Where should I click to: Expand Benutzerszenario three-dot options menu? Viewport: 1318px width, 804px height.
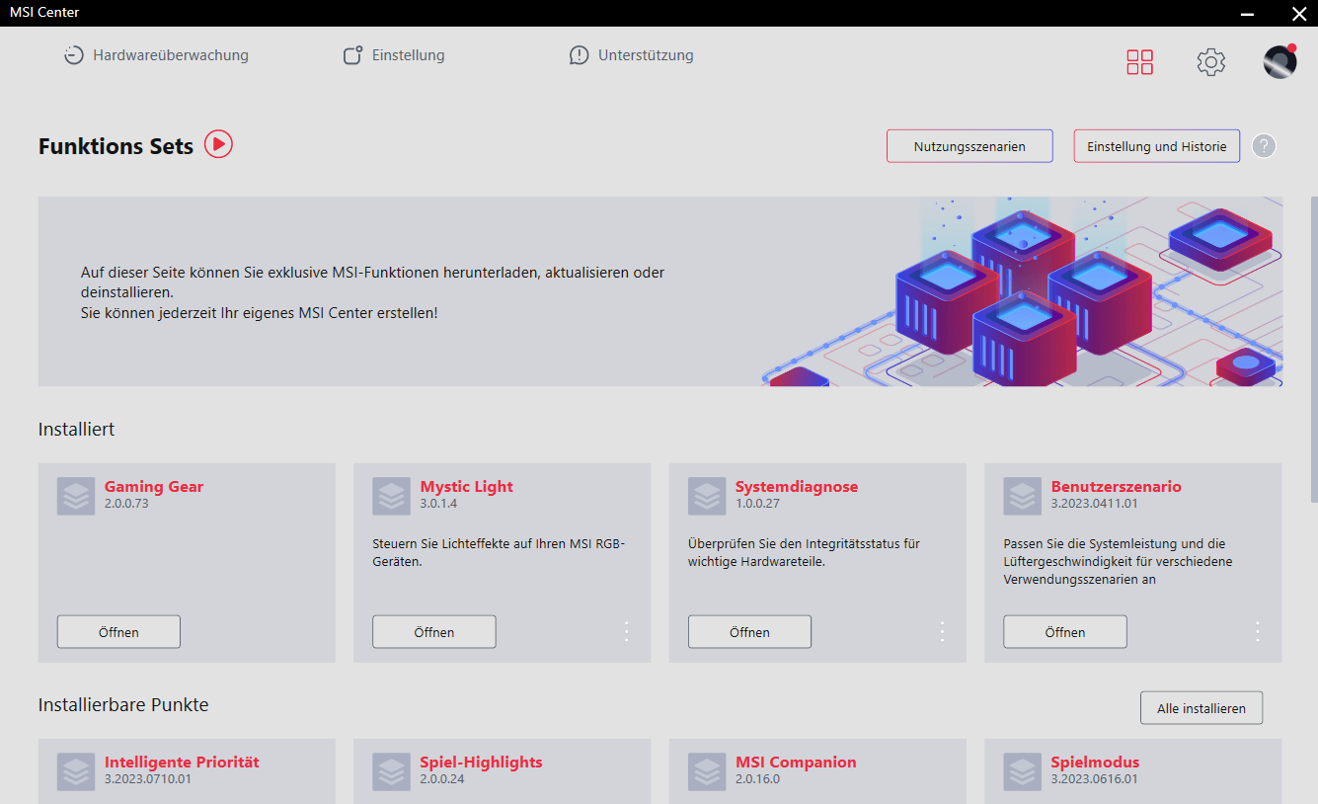(1257, 632)
